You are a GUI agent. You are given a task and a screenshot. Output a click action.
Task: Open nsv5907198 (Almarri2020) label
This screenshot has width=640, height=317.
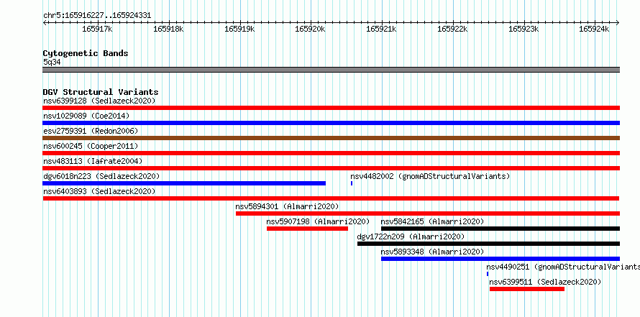click(318, 221)
